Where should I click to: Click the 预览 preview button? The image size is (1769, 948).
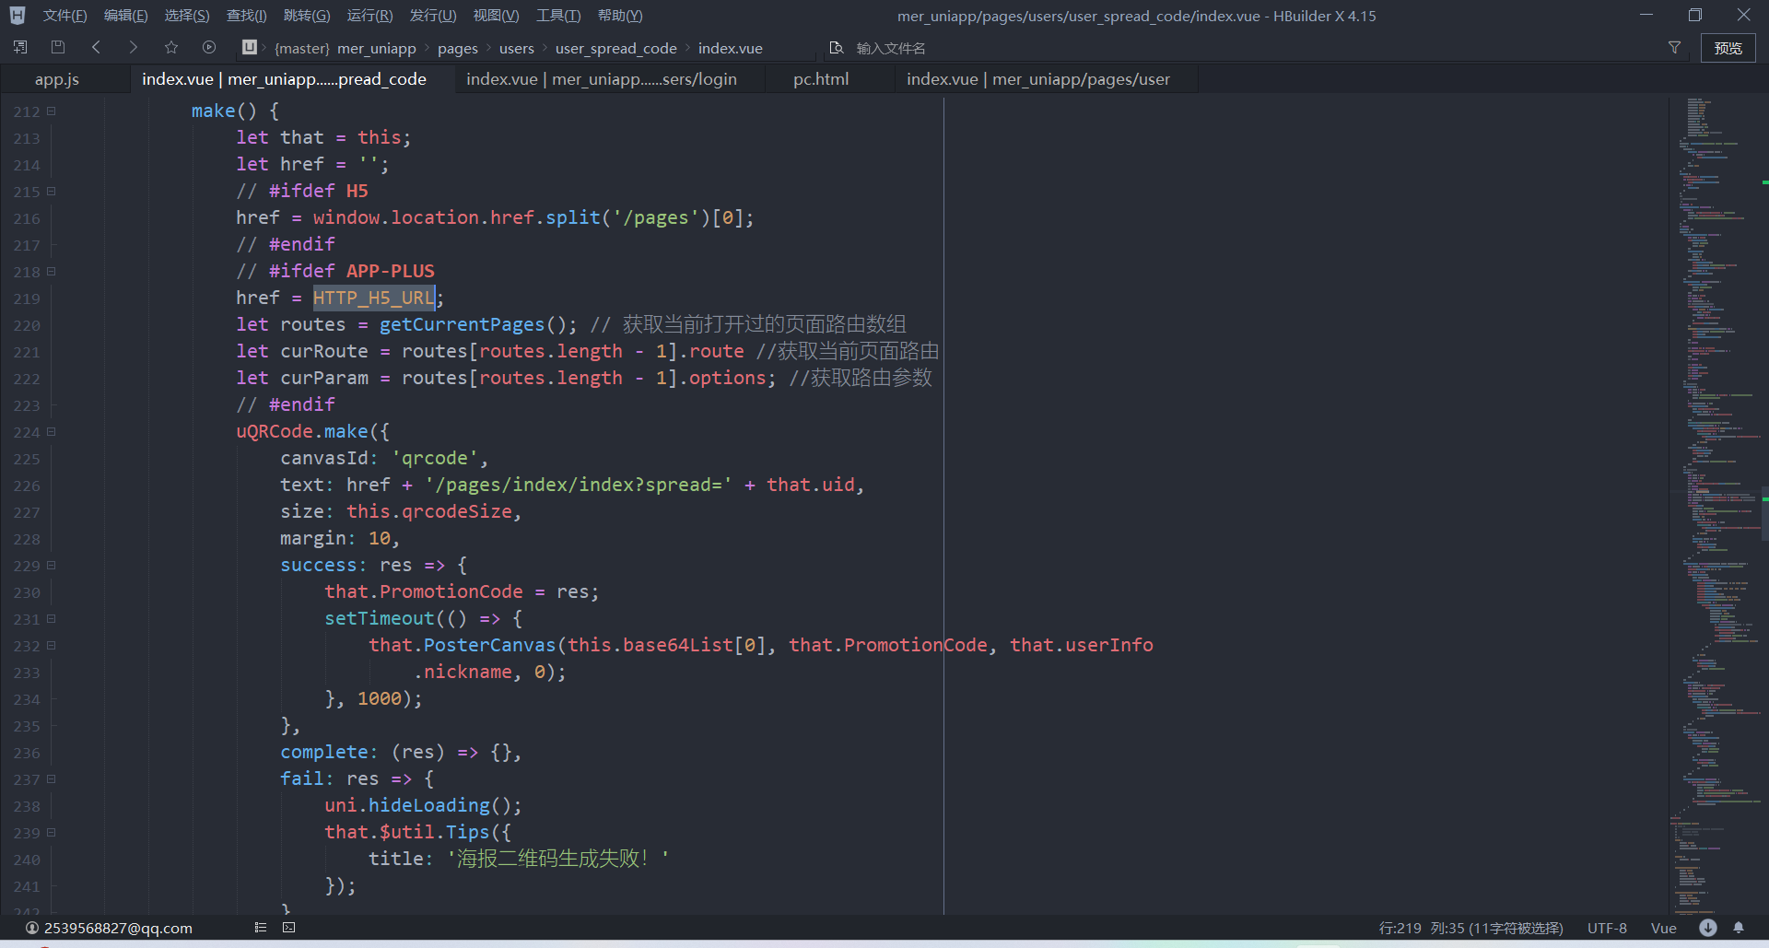click(x=1728, y=48)
